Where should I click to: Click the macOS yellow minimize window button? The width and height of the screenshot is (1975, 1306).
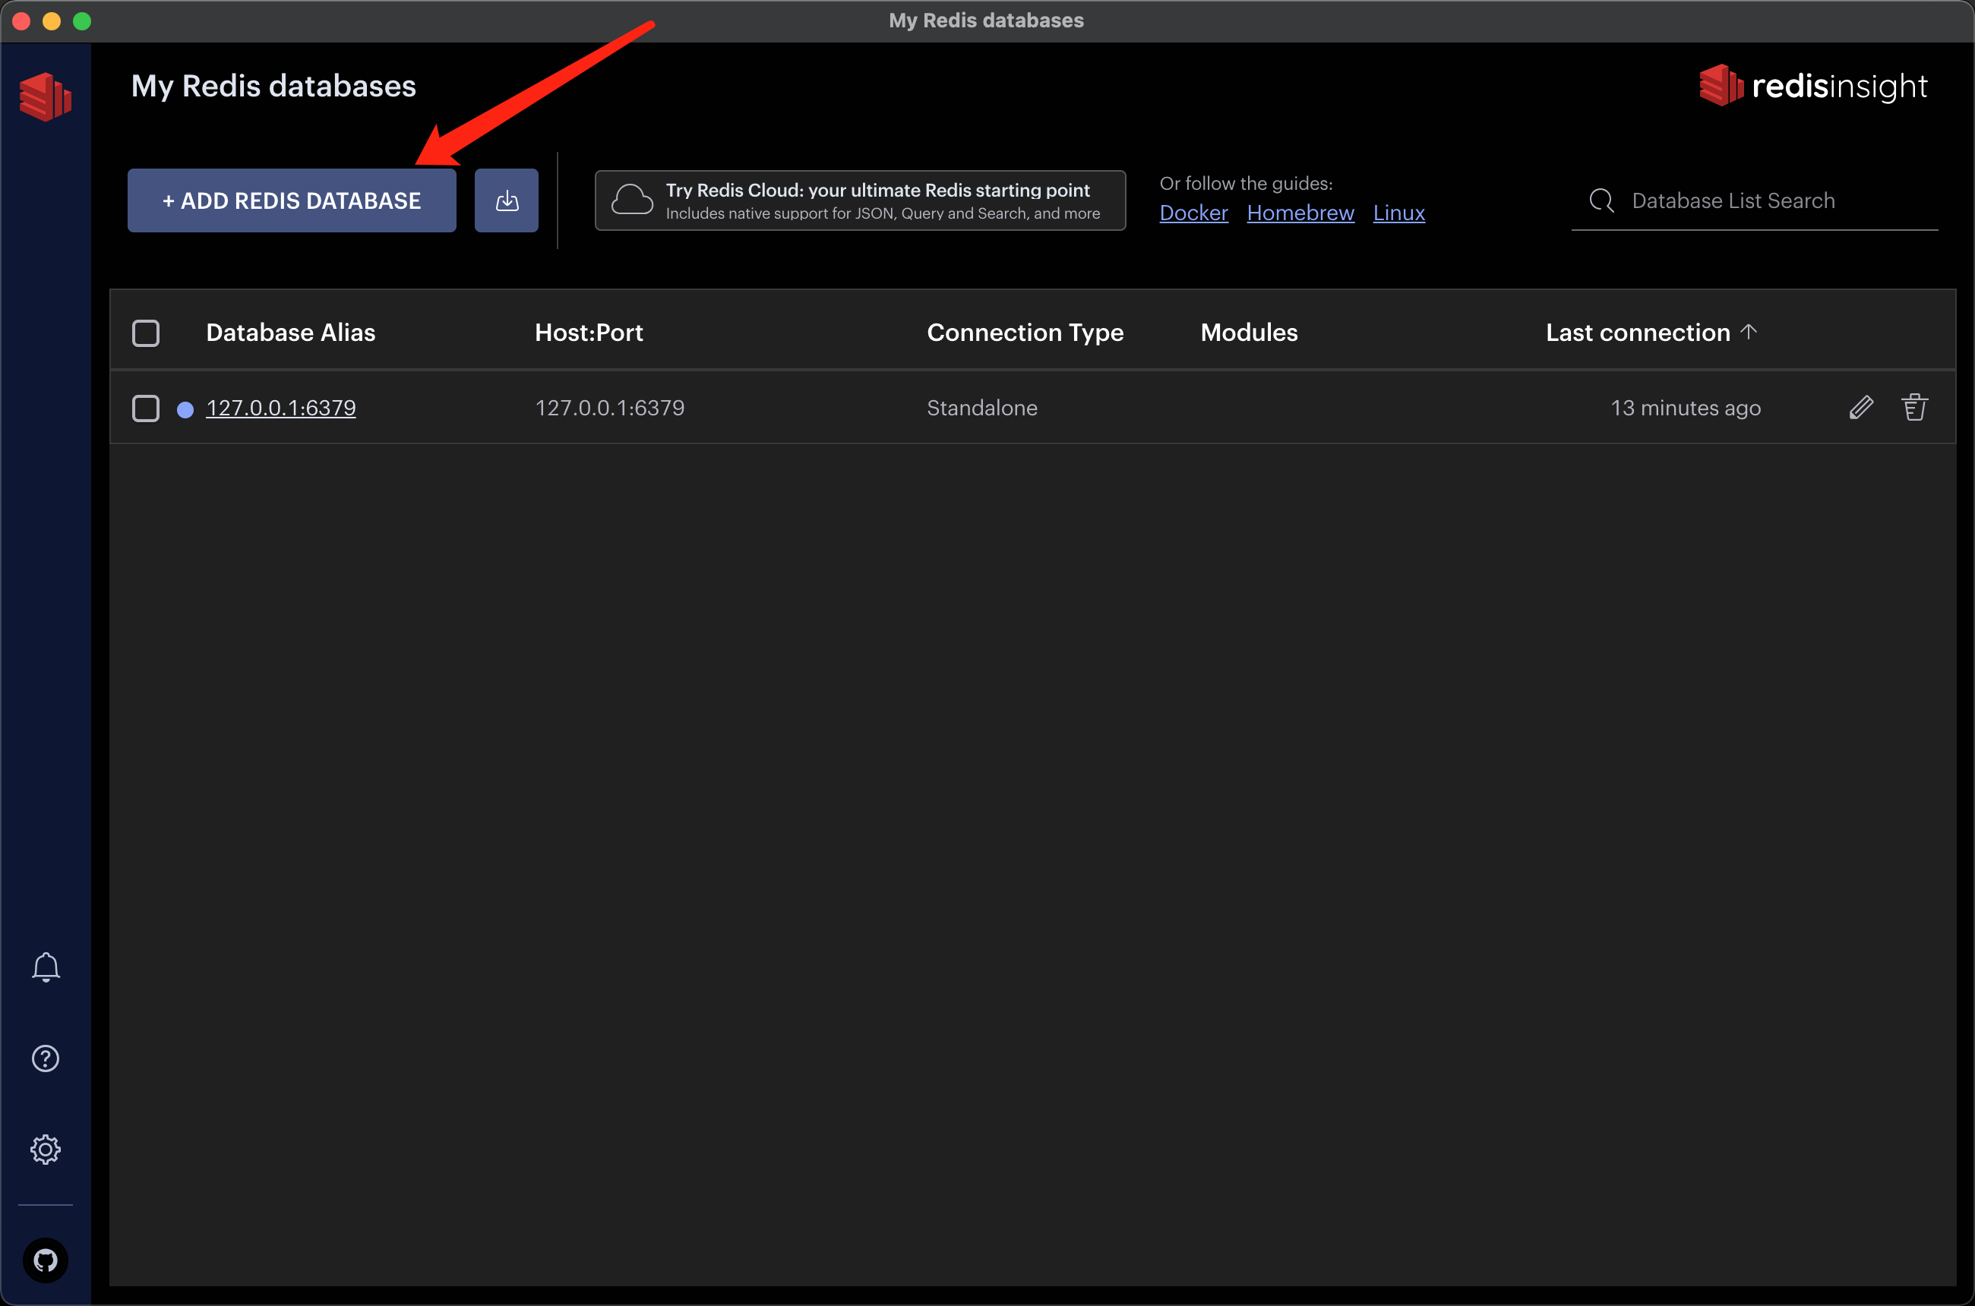(x=52, y=21)
